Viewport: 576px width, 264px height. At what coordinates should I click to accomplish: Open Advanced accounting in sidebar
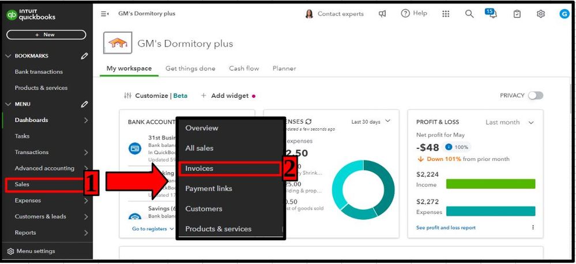click(x=44, y=169)
